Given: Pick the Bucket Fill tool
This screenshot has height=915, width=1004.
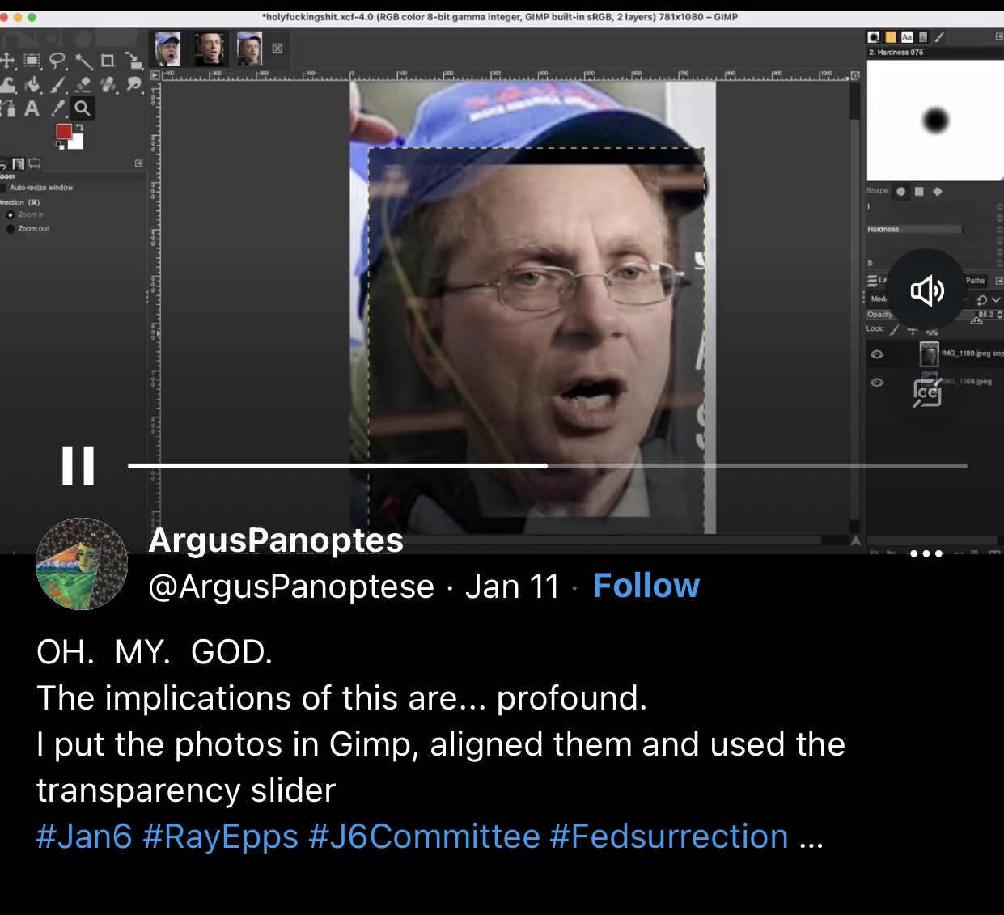Looking at the screenshot, I should tap(32, 84).
